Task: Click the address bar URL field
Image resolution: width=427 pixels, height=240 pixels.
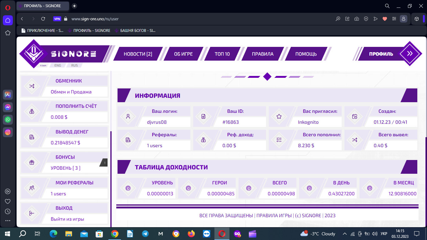Action: click(x=200, y=19)
